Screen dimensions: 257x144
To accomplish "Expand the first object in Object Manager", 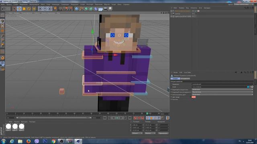I will click(x=171, y=11).
